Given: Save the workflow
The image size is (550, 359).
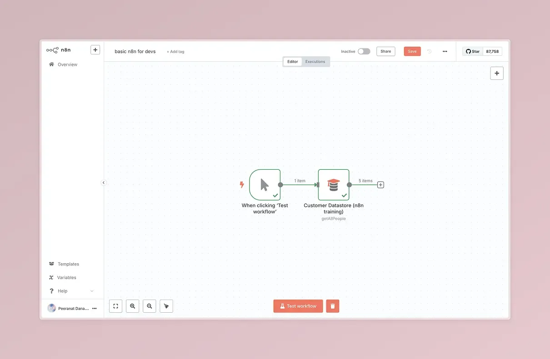Looking at the screenshot, I should coord(412,52).
